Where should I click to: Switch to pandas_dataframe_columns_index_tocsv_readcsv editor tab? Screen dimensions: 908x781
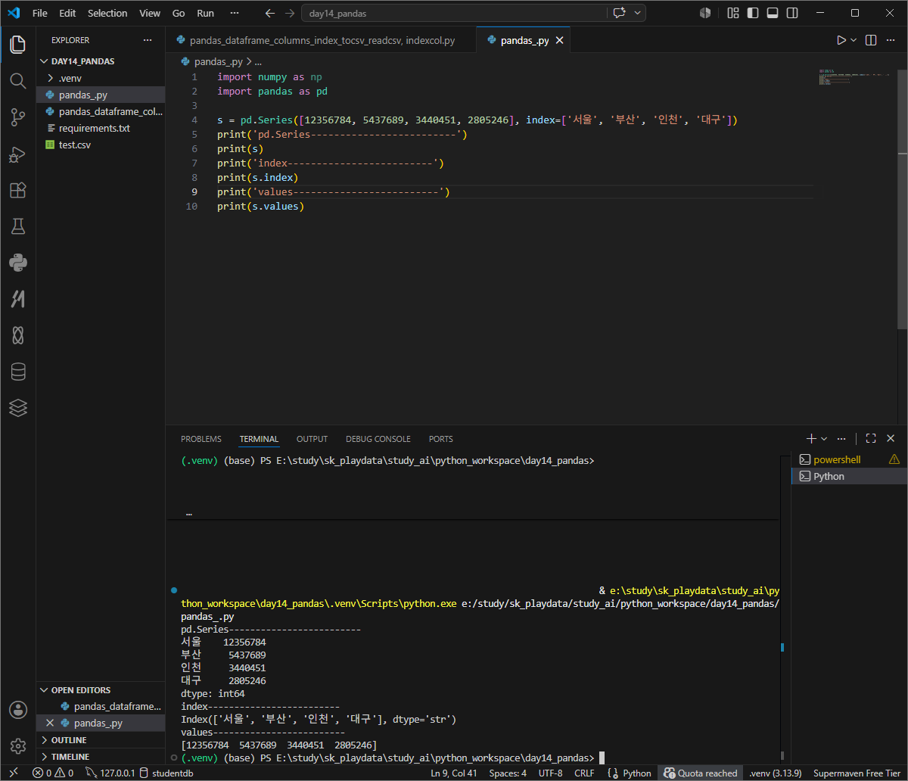click(x=322, y=40)
